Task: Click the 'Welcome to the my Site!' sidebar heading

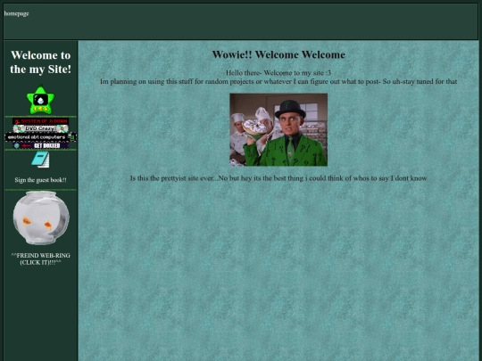Action: tap(40, 62)
